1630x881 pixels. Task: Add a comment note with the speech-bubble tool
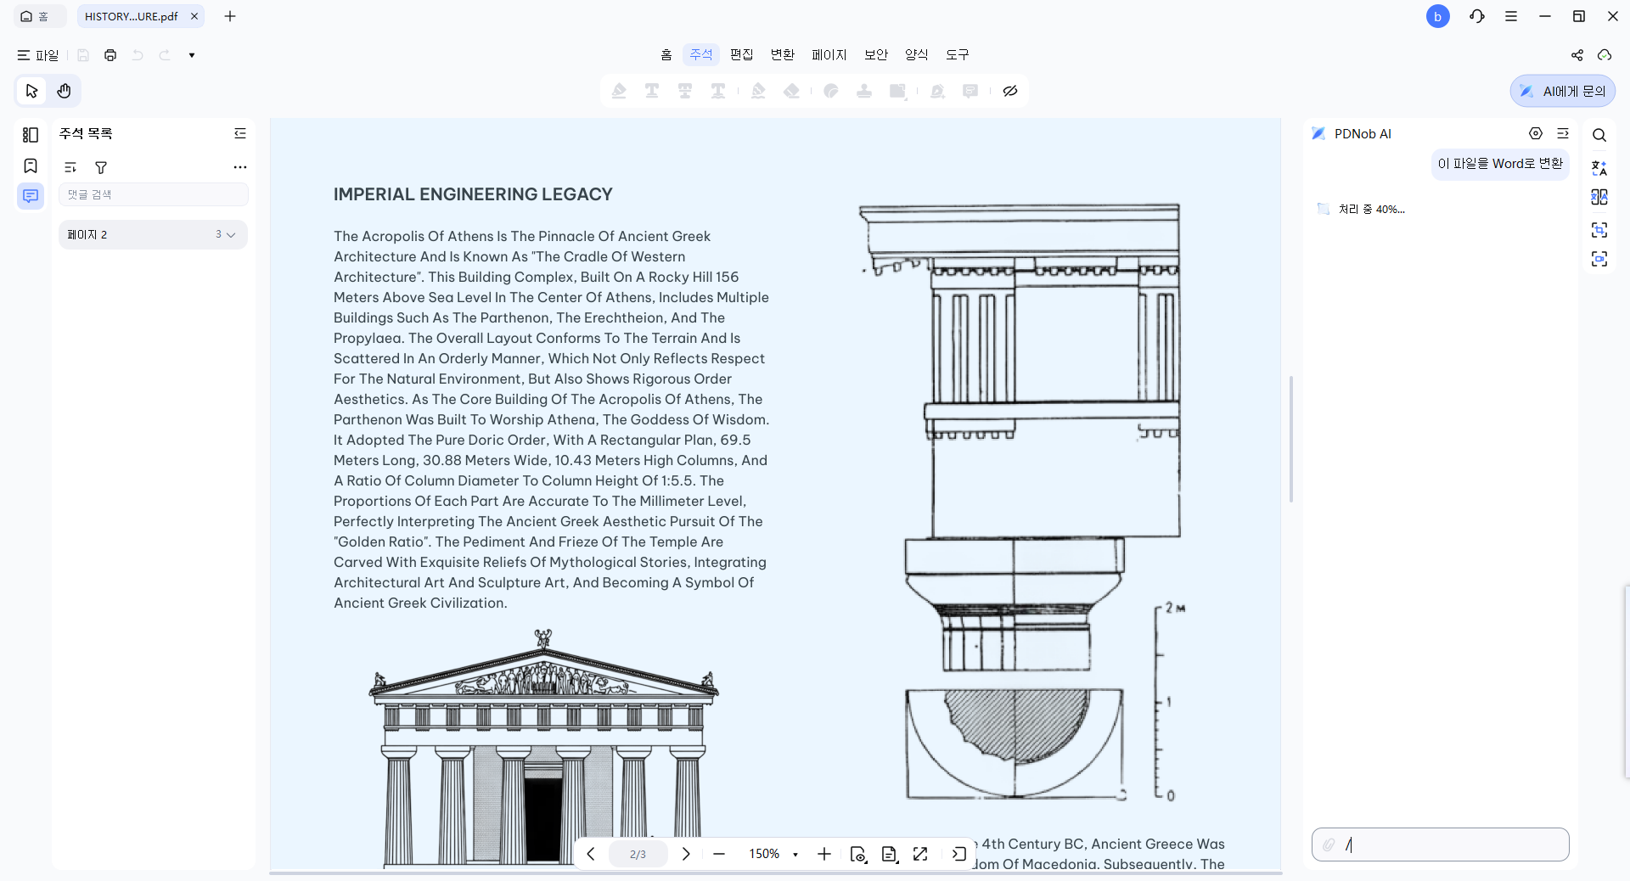pos(970,91)
